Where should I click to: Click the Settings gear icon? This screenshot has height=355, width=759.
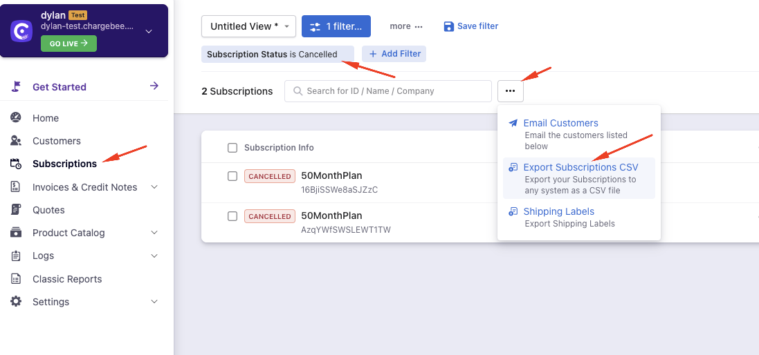pyautogui.click(x=16, y=301)
